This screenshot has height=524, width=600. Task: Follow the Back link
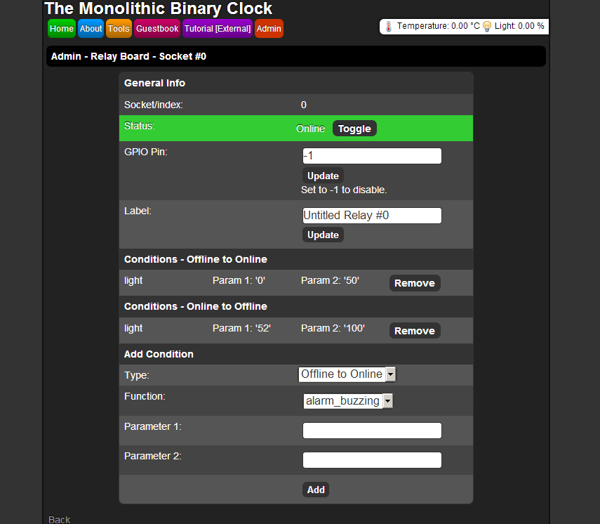pyautogui.click(x=60, y=520)
